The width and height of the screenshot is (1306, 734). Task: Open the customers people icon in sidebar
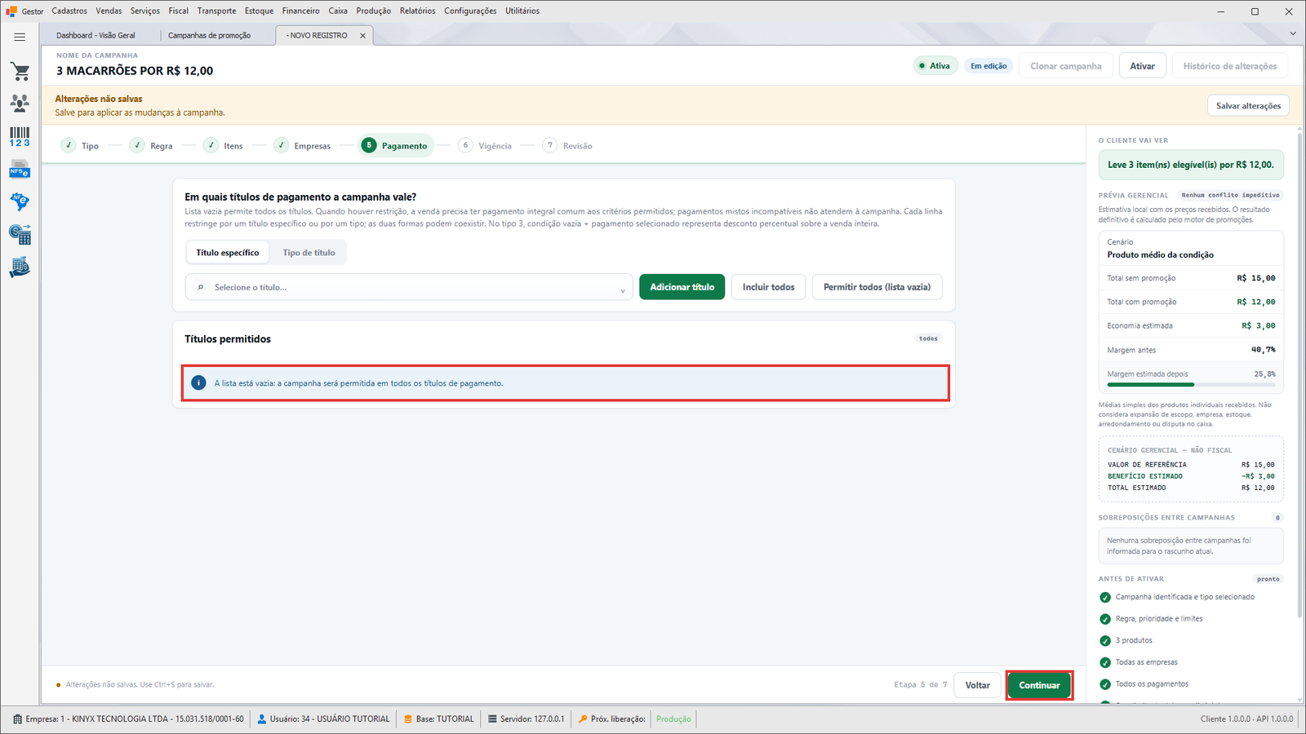pyautogui.click(x=20, y=103)
